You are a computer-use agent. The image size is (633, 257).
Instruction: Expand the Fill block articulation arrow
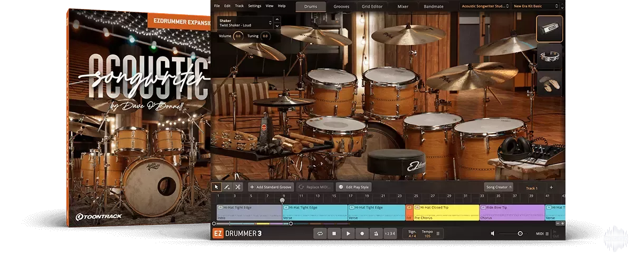pos(409,207)
